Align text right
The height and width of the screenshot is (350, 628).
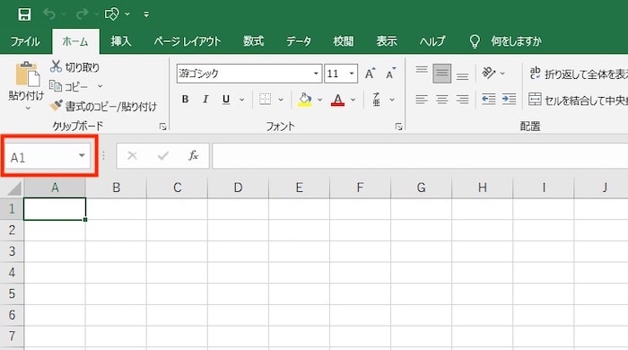[x=462, y=99]
